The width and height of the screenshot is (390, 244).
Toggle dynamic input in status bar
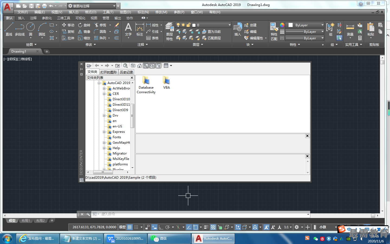coord(154,227)
